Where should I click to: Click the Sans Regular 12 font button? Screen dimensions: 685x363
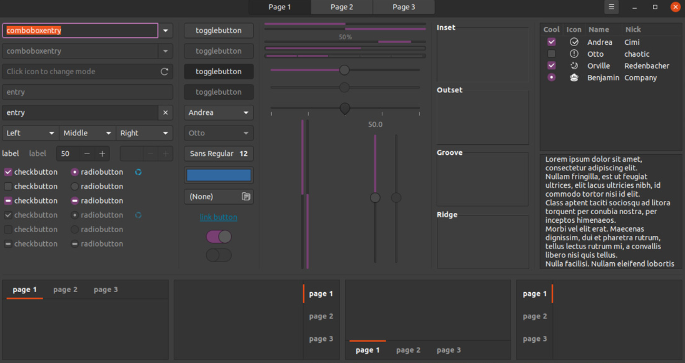point(218,154)
